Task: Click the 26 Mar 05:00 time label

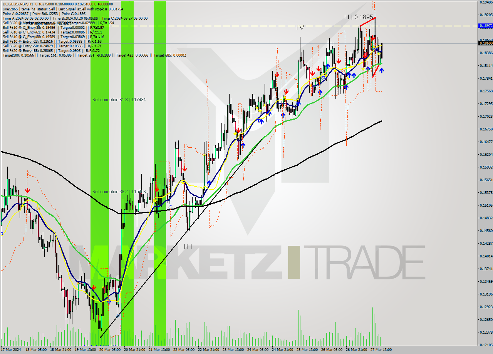Action: [332, 350]
